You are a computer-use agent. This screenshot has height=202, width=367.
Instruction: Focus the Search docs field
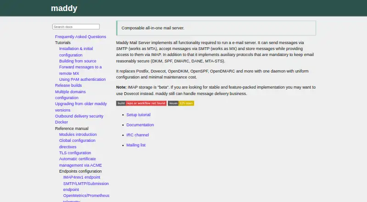(x=76, y=27)
